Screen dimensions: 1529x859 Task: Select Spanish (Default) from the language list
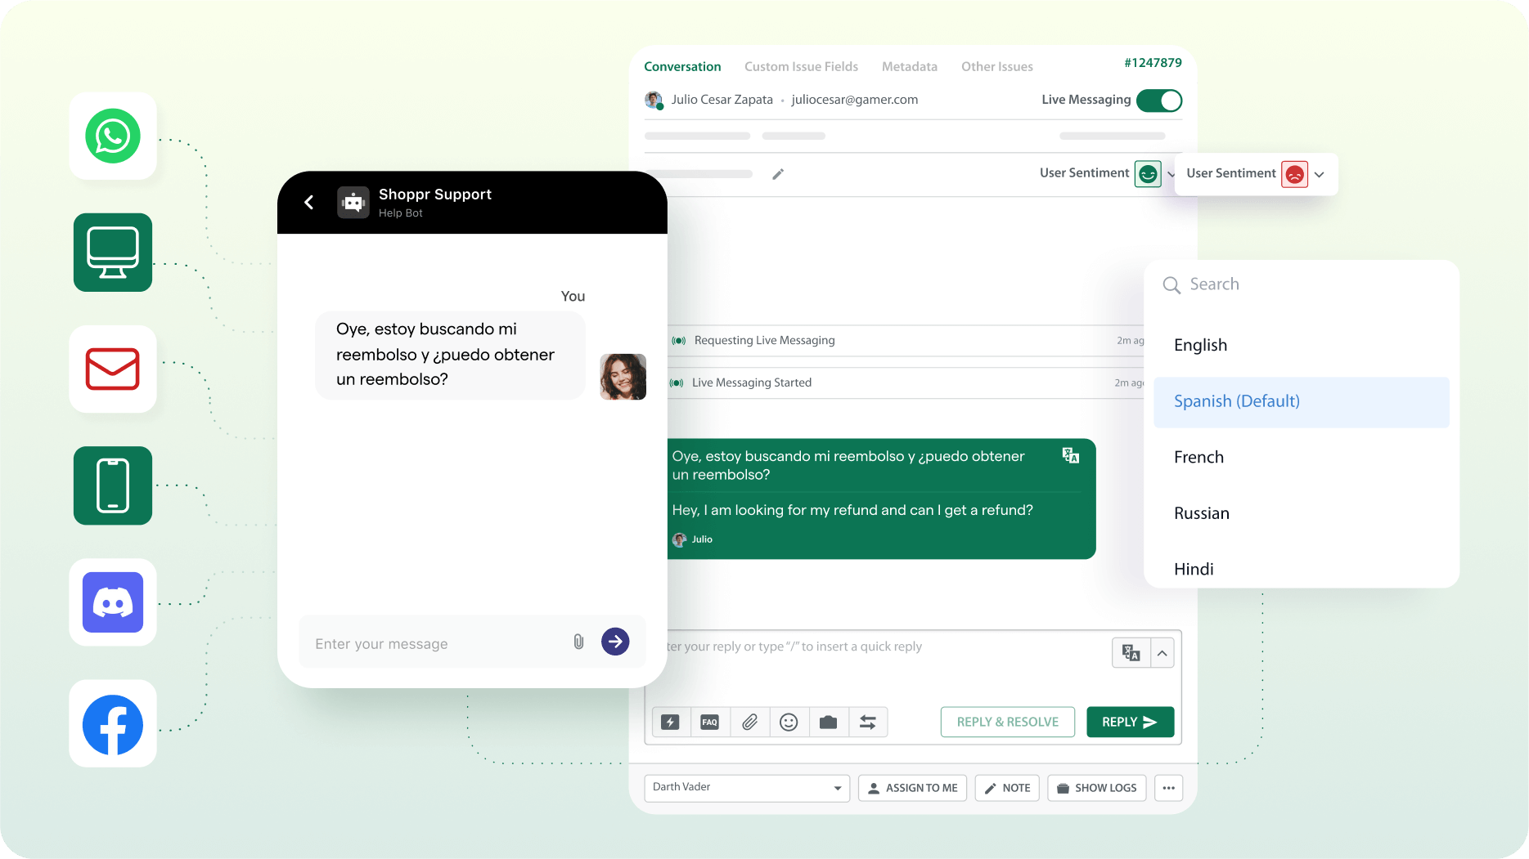[x=1236, y=401]
